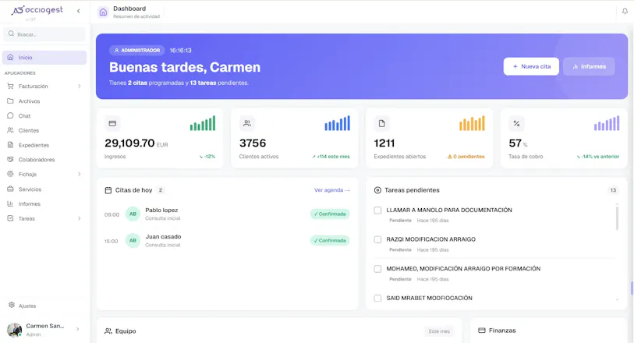
Task: Click the Finanzas card icon
Action: [482, 330]
